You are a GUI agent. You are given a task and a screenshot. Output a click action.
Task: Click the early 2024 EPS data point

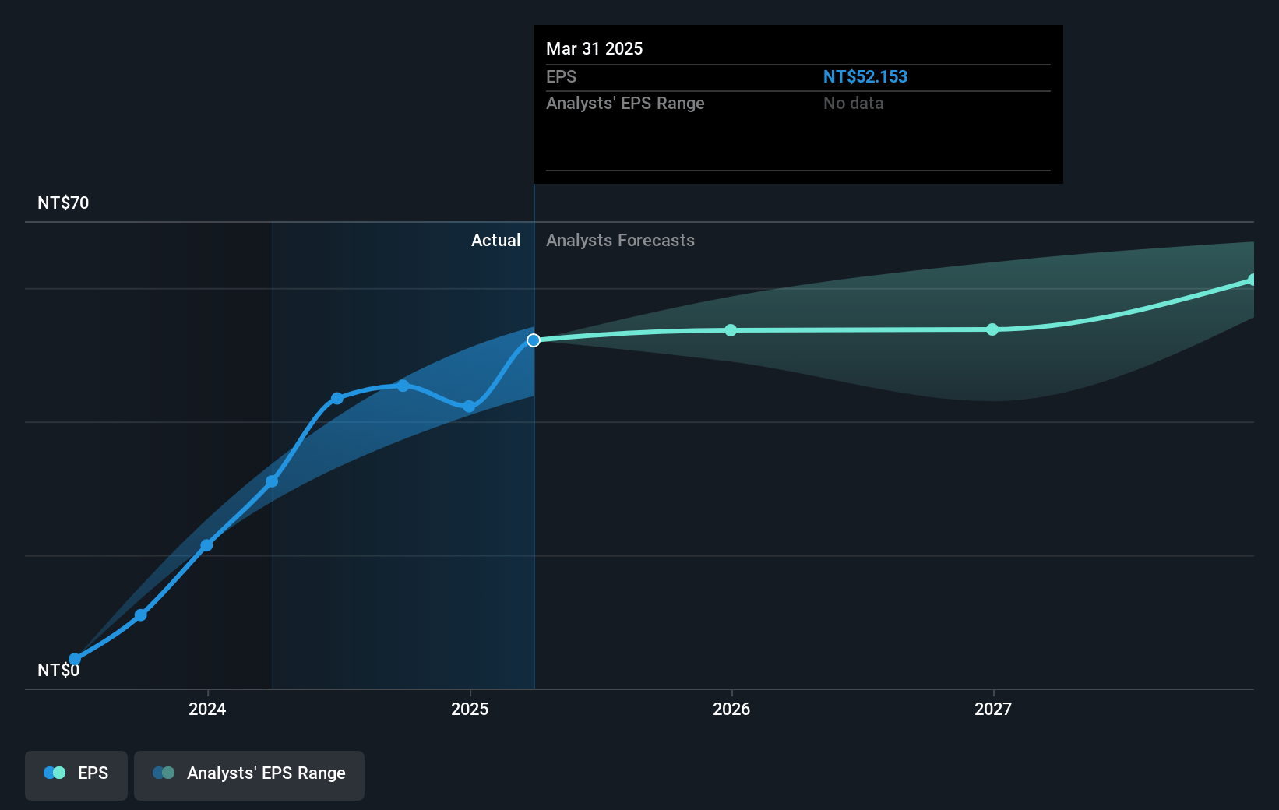(206, 545)
